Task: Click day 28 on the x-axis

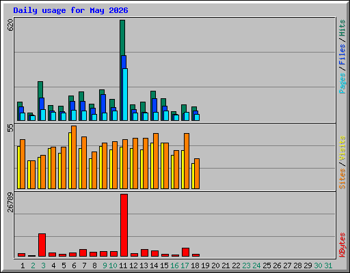Action: [297, 265]
